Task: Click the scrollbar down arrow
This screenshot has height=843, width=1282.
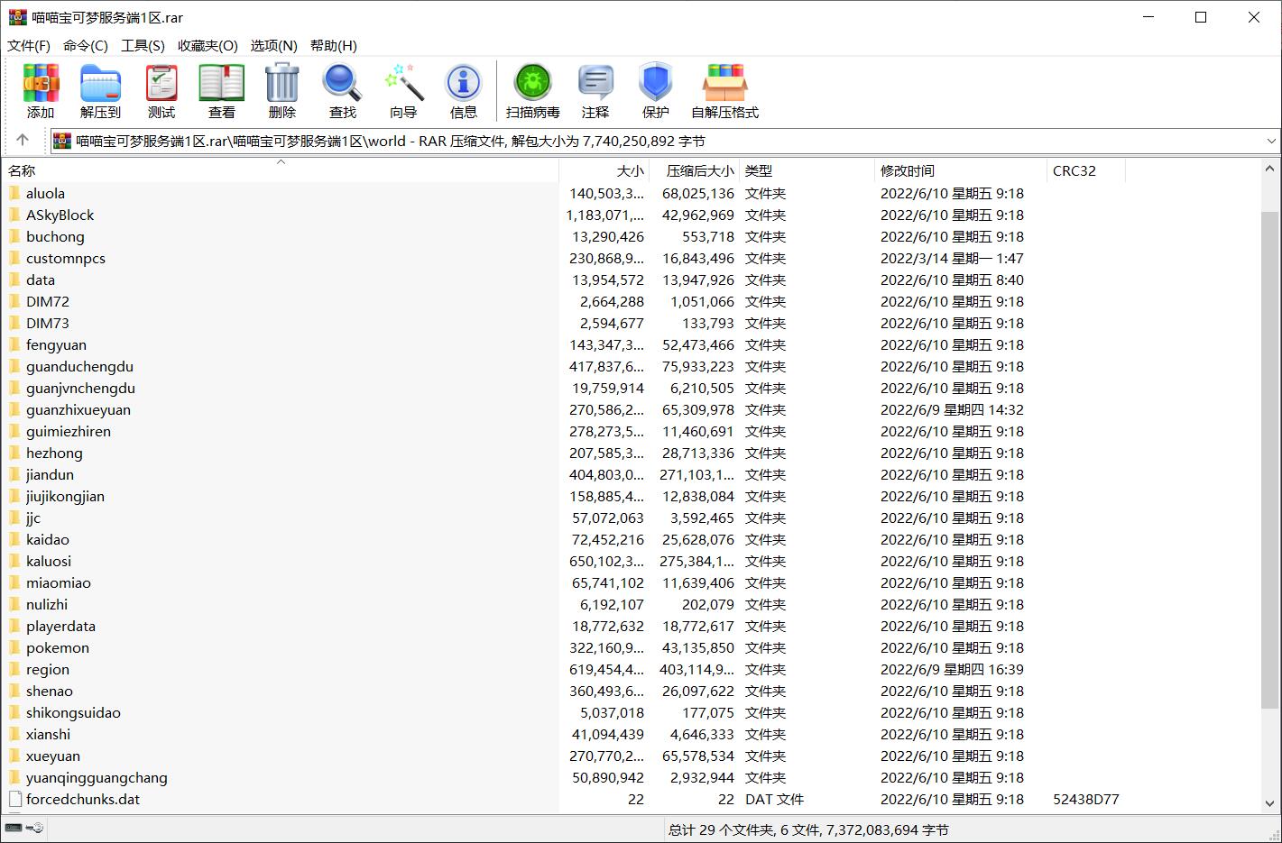Action: (x=1270, y=802)
